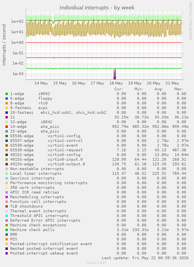The image size is (194, 267).
Task: Click the magenta Rescheduling interrupts swatch
Action: click(x=7, y=197)
